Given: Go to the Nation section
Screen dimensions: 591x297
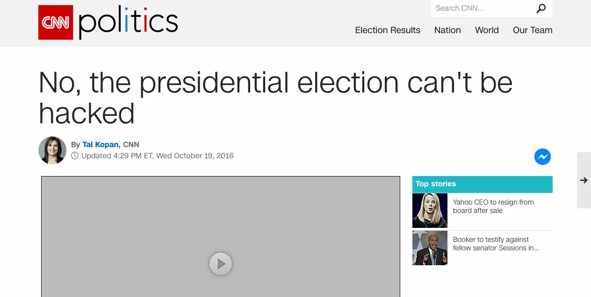Looking at the screenshot, I should pos(447,30).
